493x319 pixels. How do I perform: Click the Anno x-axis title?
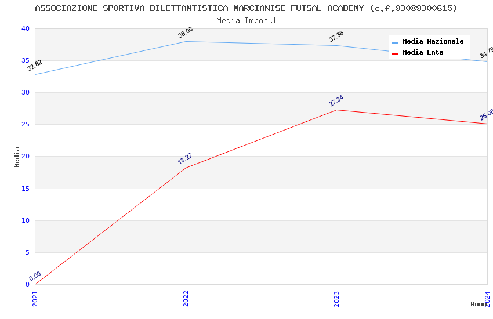(x=478, y=304)
